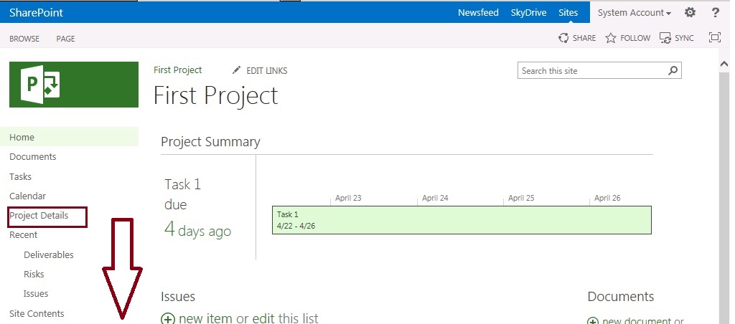Open the Tasks list link
The height and width of the screenshot is (324, 735).
click(21, 176)
